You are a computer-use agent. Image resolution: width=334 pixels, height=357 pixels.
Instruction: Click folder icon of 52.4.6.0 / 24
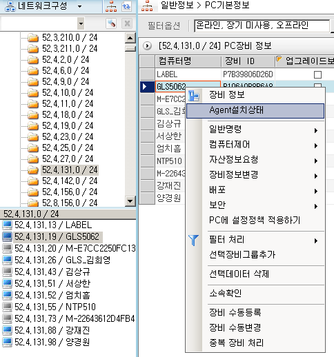(x=33, y=71)
